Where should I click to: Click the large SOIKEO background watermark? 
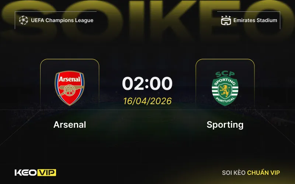click(147, 19)
